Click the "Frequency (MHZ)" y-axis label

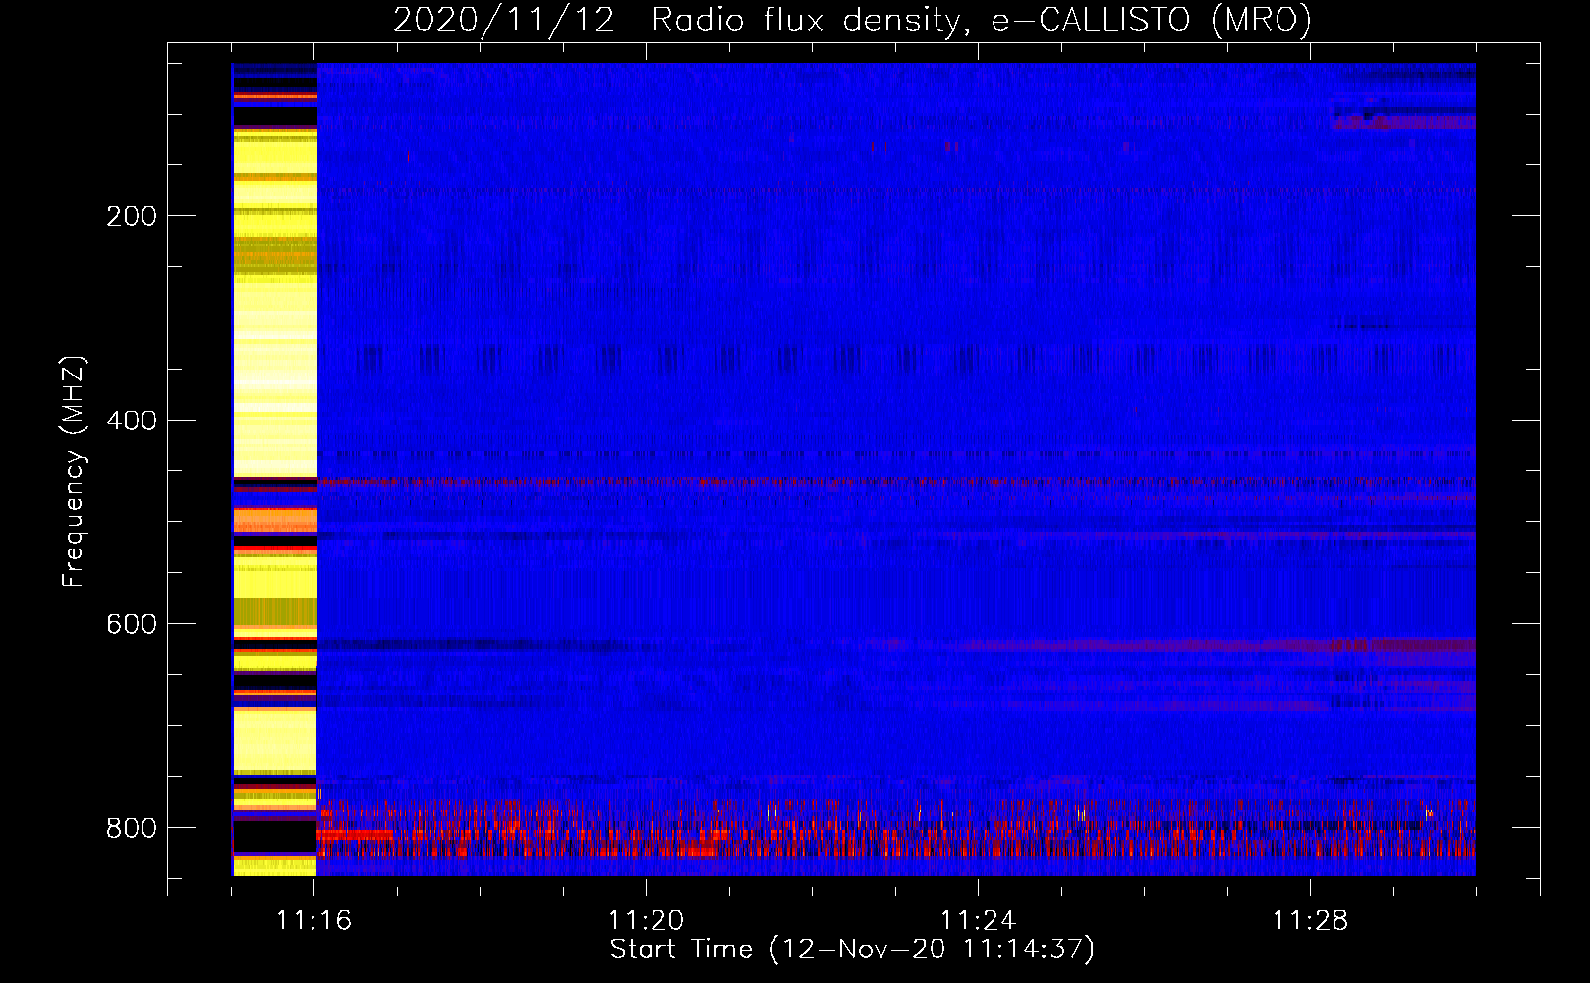[73, 472]
